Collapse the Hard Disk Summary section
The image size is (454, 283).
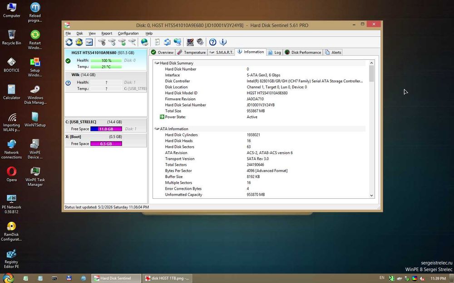(x=157, y=63)
